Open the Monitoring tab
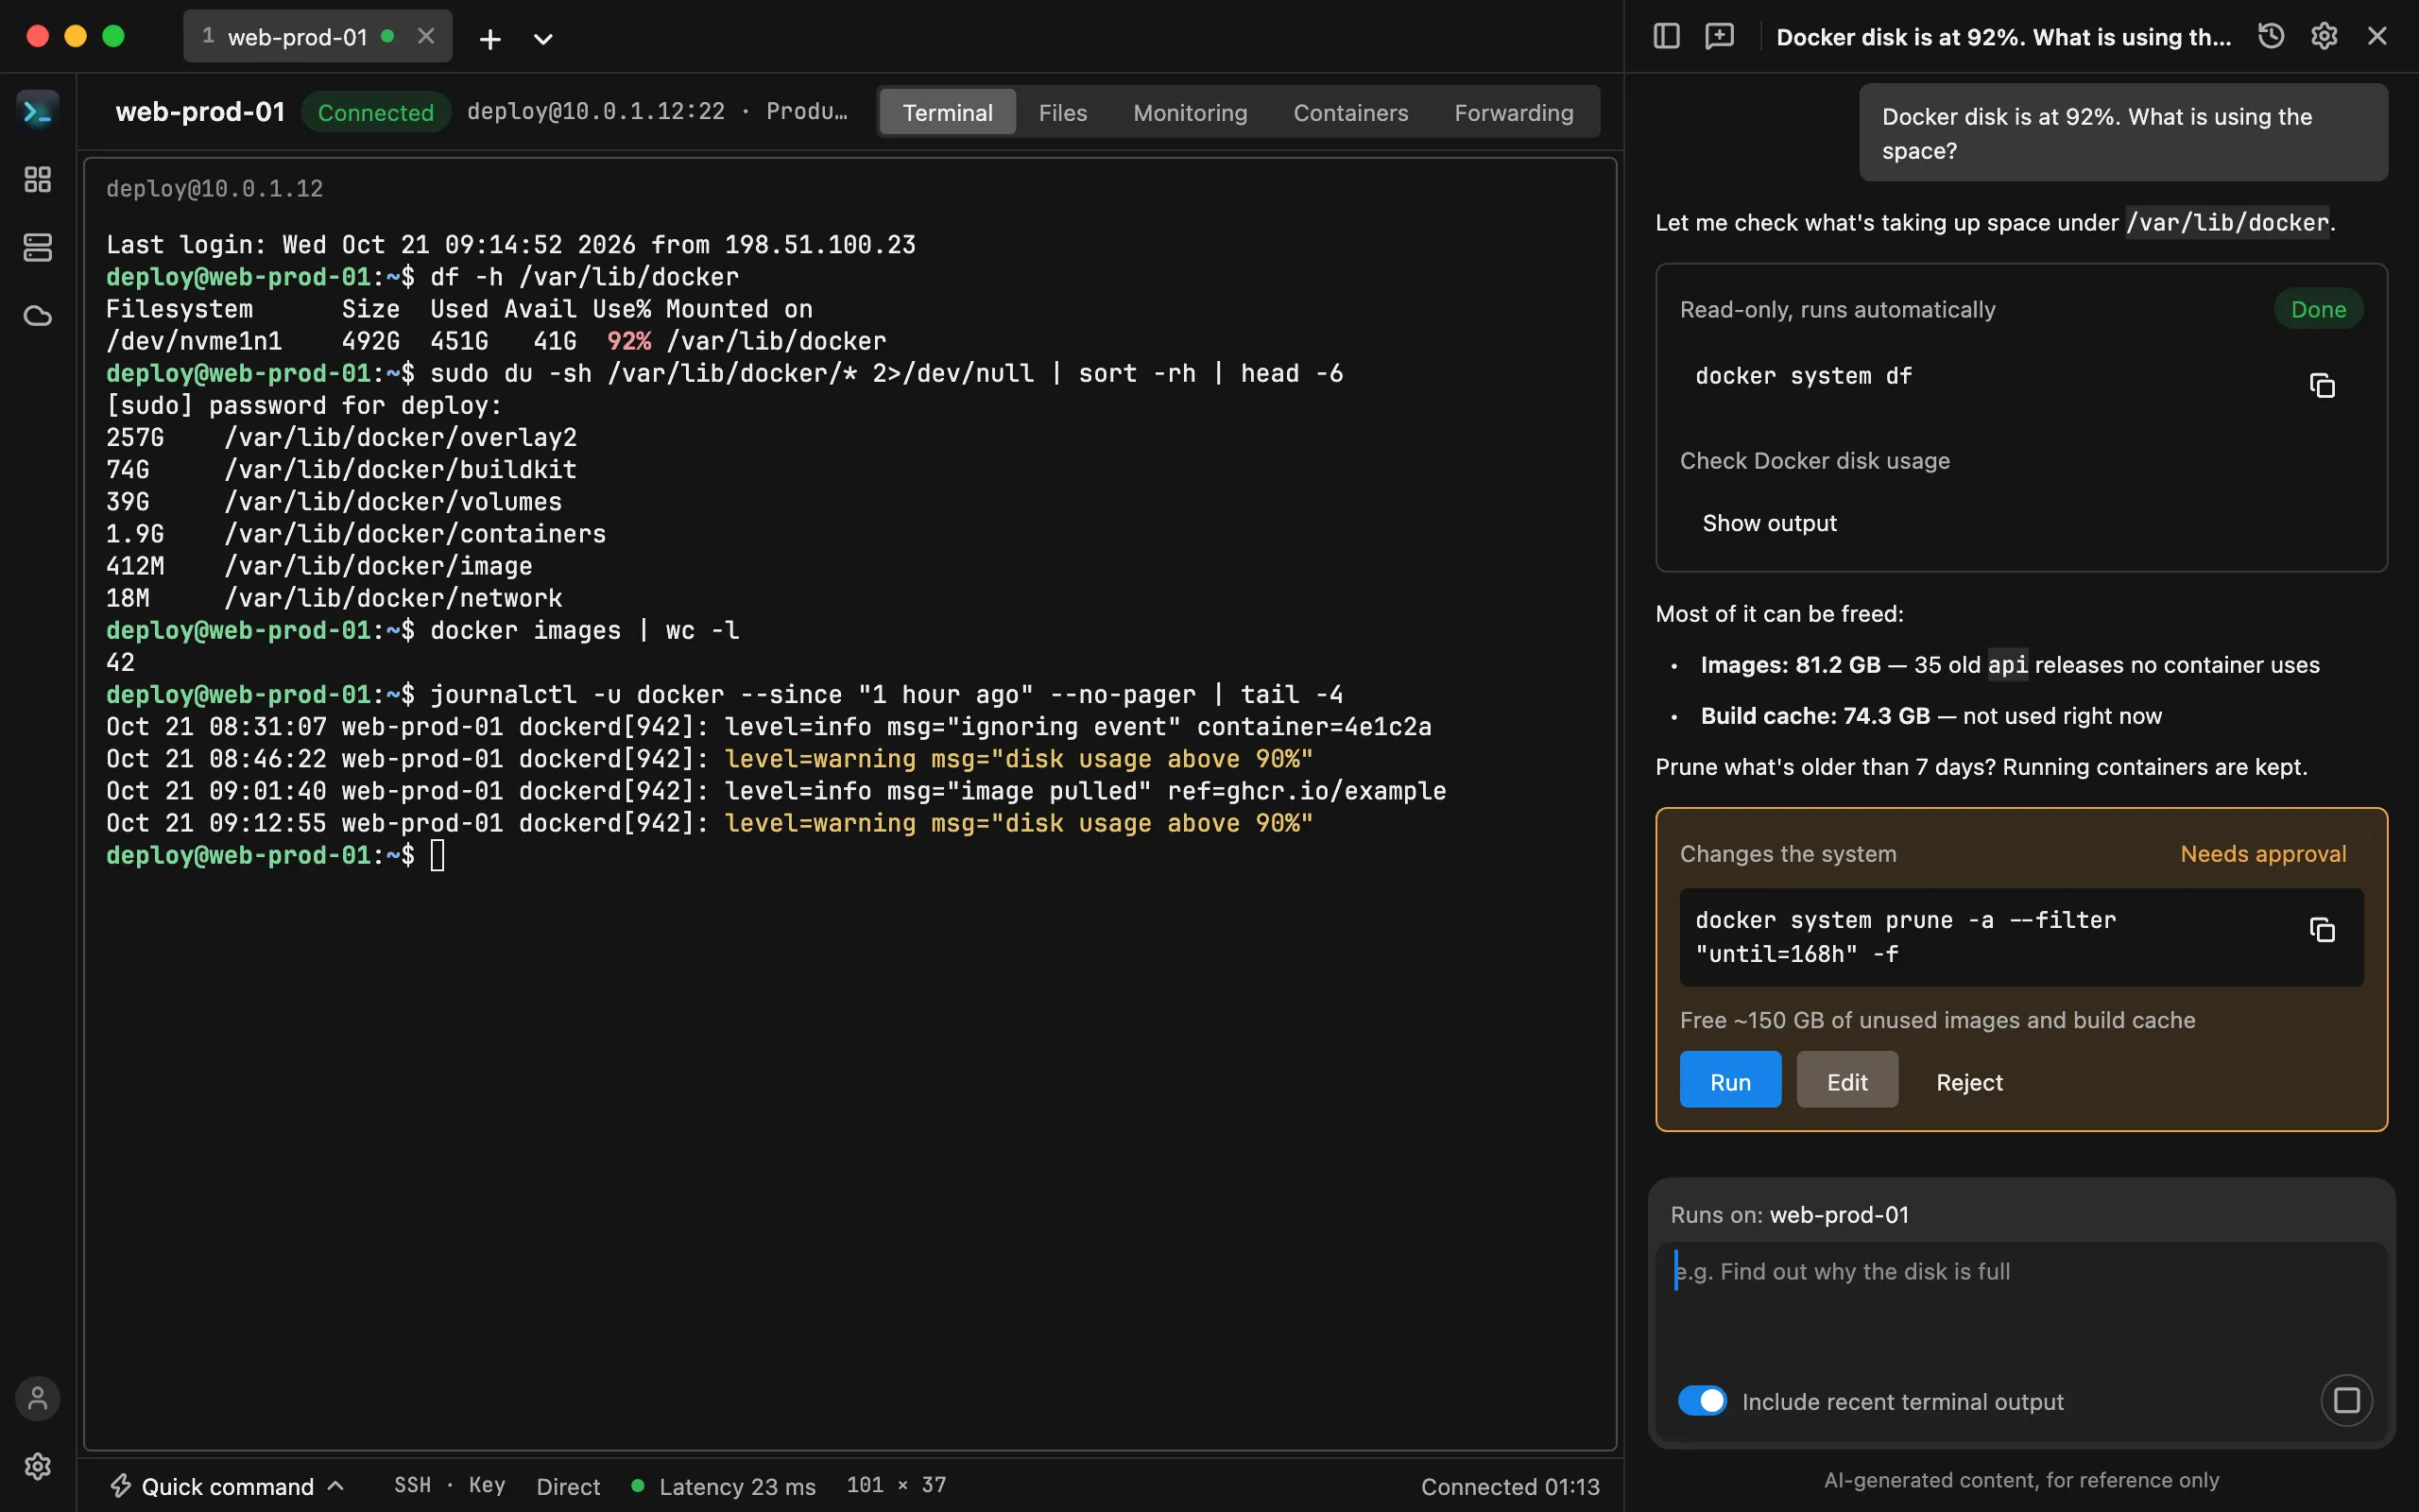The height and width of the screenshot is (1512, 2419). coord(1190,112)
